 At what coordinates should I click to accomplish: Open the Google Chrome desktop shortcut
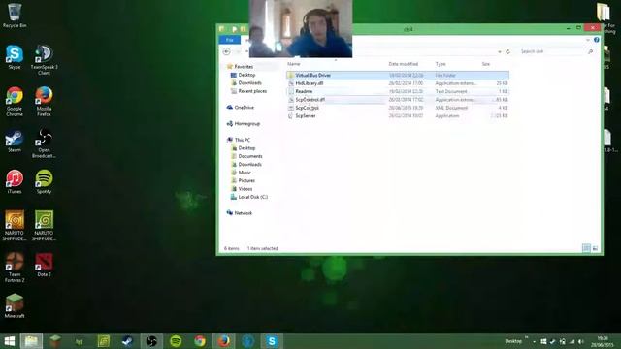click(15, 101)
